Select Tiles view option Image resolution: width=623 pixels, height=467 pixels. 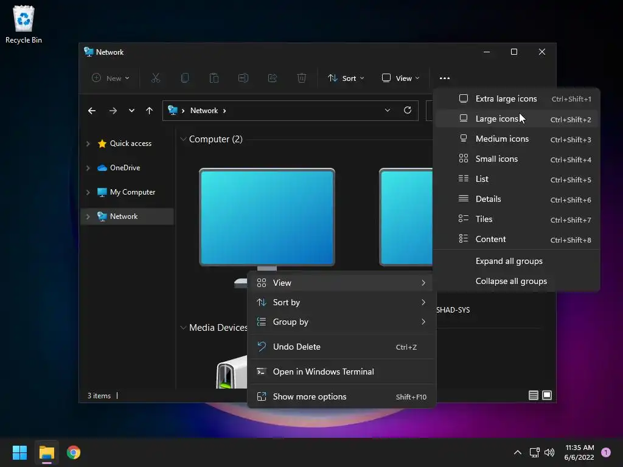pos(517,219)
